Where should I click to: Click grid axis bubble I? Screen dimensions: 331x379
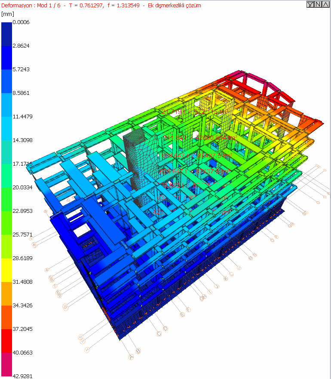click(x=210, y=292)
